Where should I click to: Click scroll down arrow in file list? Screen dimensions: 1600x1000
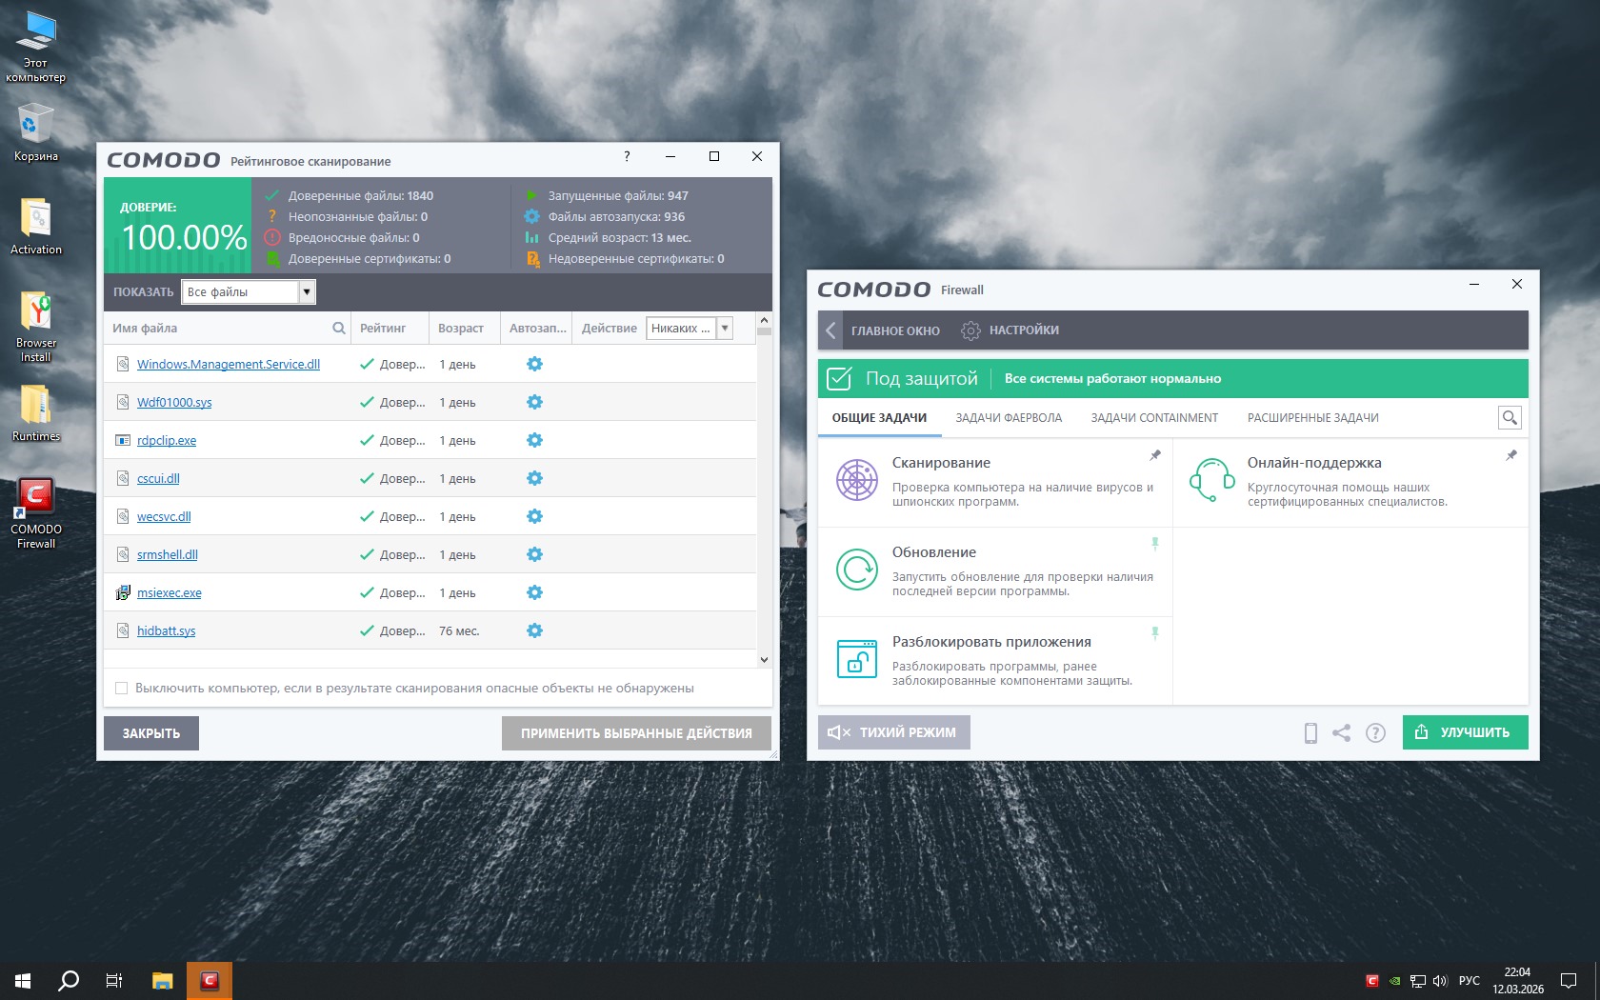[764, 659]
